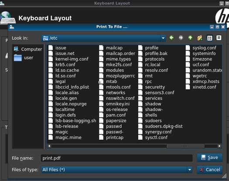Viewport: 229px width, 181px height.
Task: Click the Forward arrow navigation icon
Action: click(181, 38)
